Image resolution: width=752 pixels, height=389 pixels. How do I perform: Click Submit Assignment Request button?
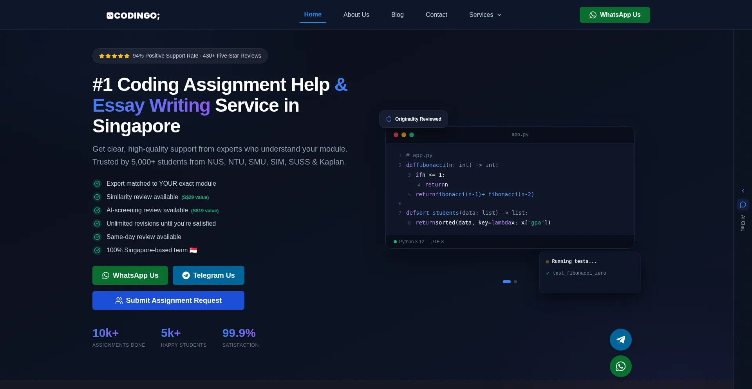click(168, 300)
